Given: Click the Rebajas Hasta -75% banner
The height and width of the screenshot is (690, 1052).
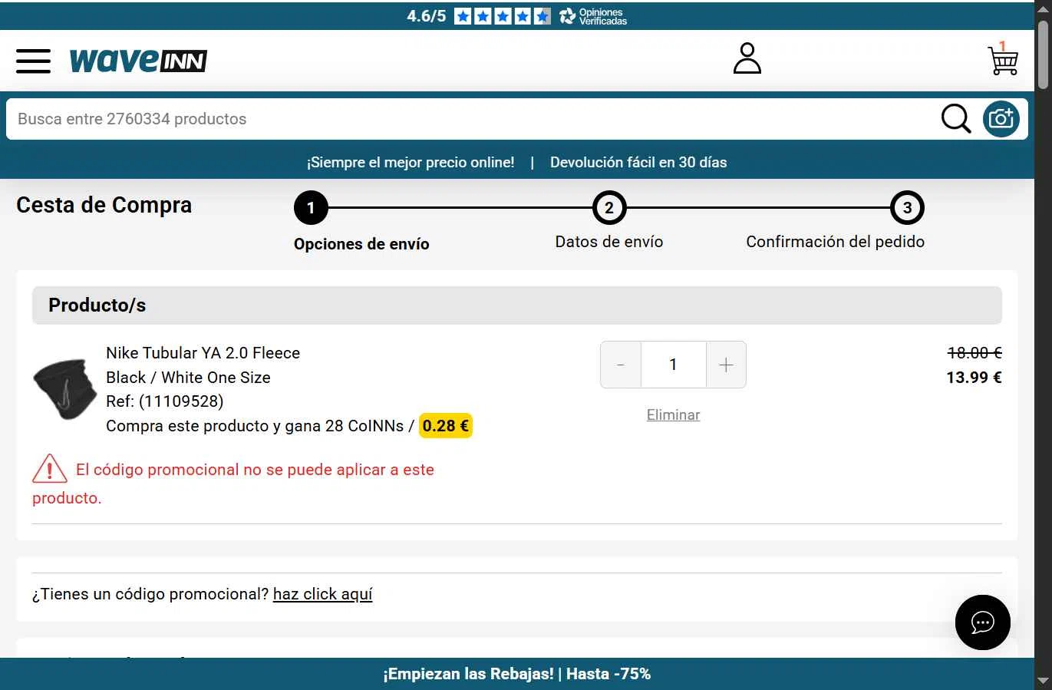Looking at the screenshot, I should tap(517, 674).
